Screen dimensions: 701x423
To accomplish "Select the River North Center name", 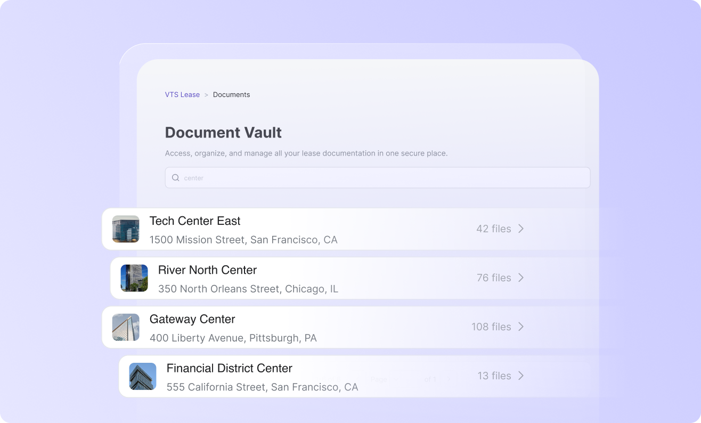I will [207, 270].
